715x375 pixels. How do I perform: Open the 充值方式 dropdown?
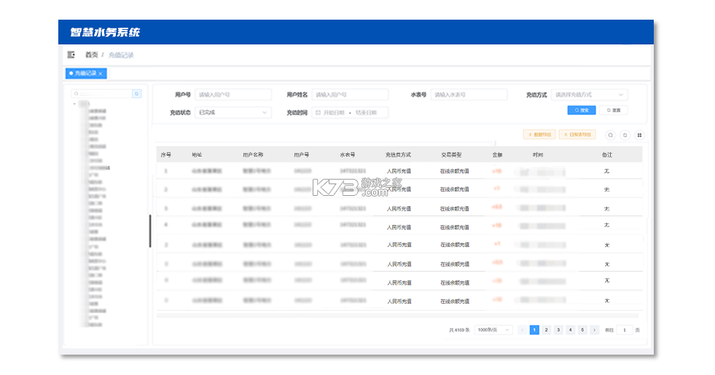[x=589, y=95]
